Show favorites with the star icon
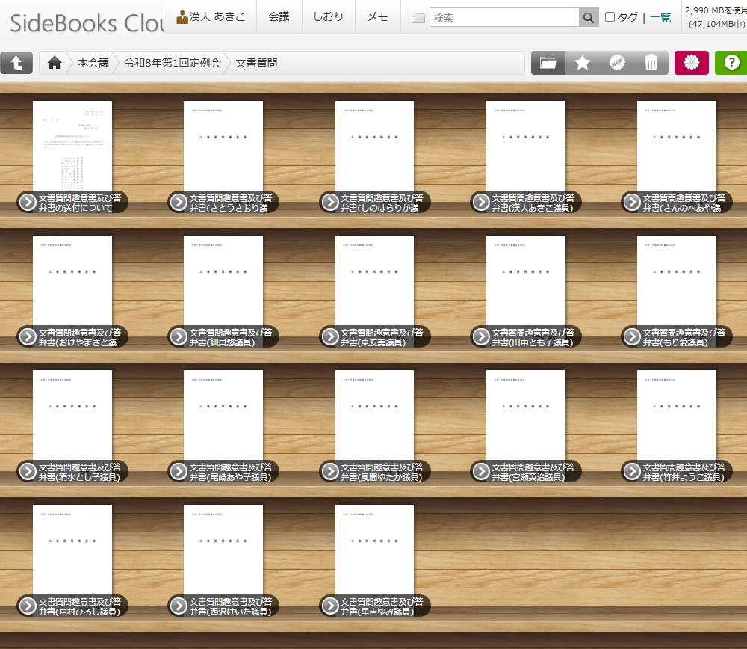 [583, 63]
